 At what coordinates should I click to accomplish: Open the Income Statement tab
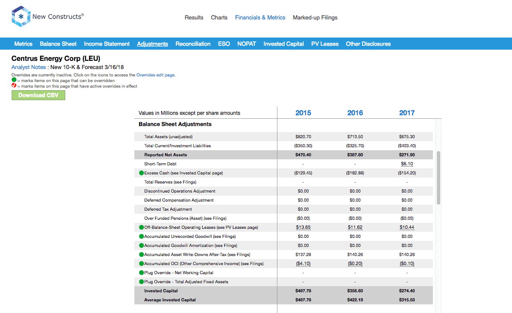107,44
